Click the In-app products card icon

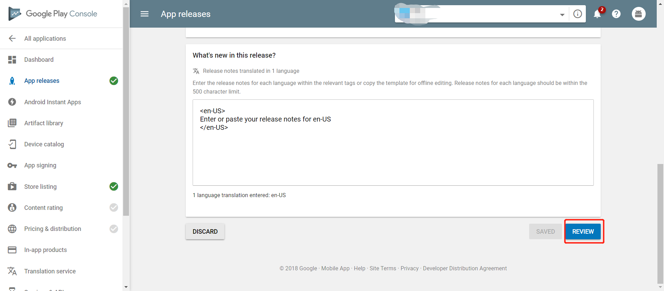click(x=12, y=250)
